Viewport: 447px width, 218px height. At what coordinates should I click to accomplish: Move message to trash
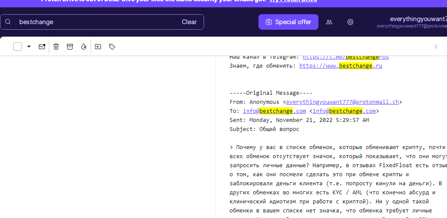(56, 47)
